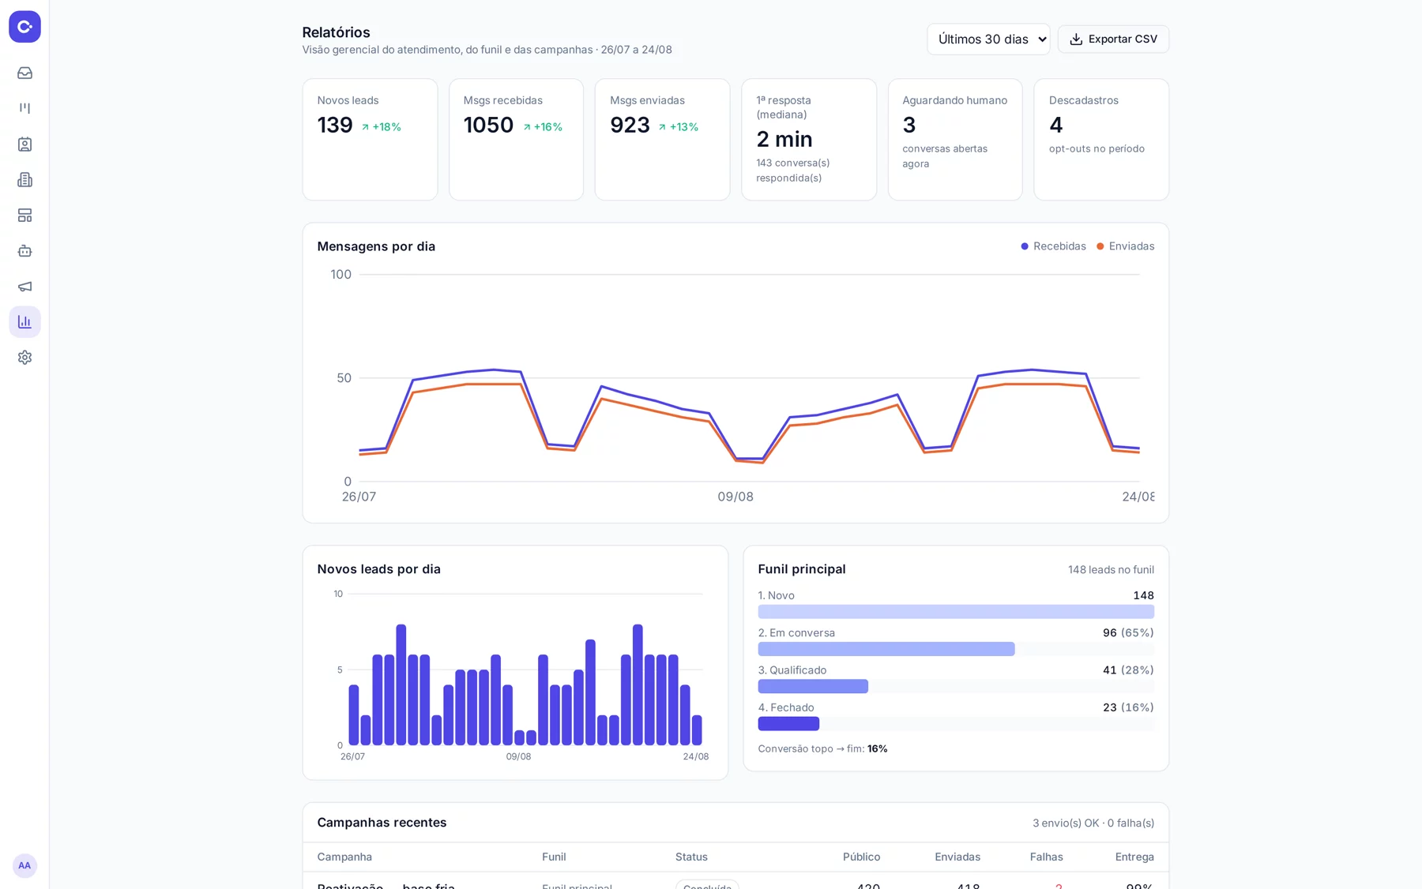The image size is (1422, 889).
Task: Open the contacts icon in sidebar
Action: (24, 144)
